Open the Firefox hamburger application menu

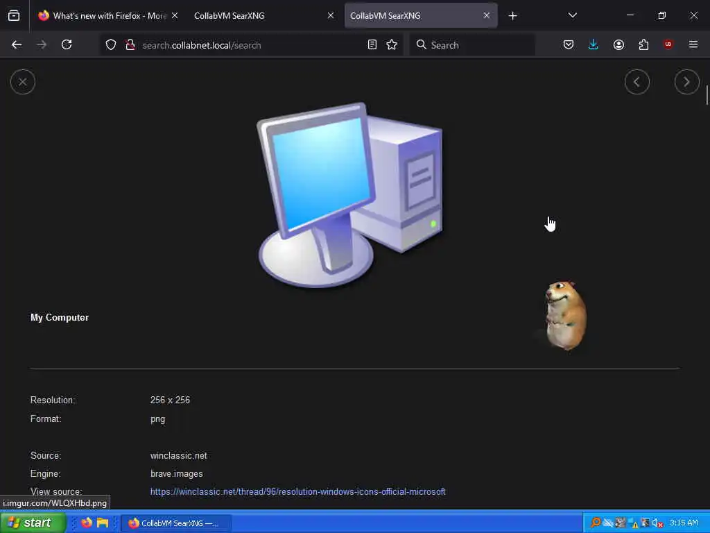point(693,44)
